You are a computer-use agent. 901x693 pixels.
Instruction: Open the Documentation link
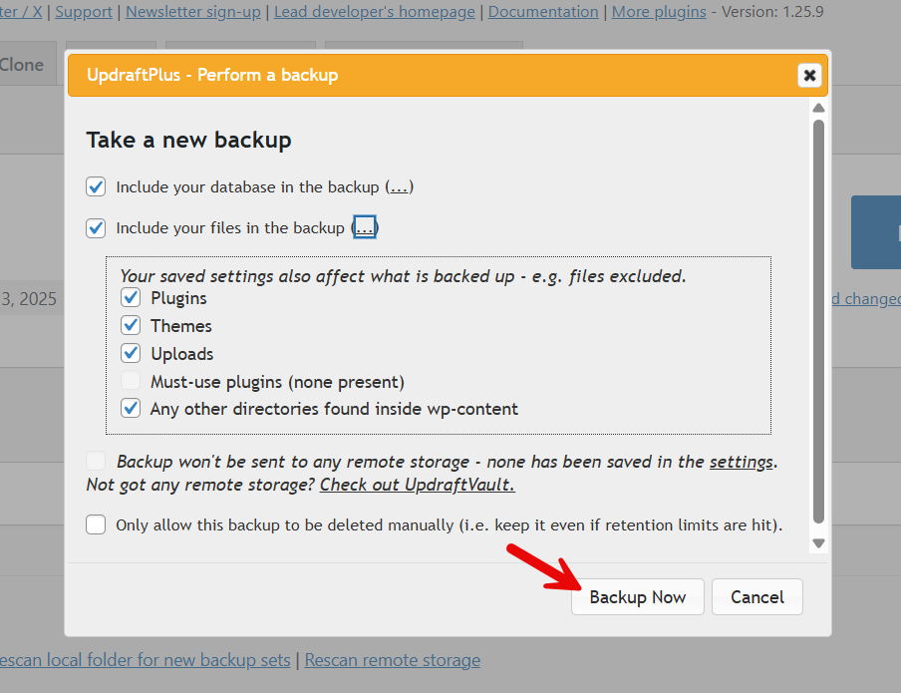543,12
